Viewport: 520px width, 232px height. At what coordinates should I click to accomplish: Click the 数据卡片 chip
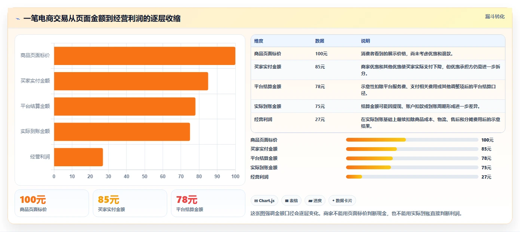pyautogui.click(x=342, y=201)
